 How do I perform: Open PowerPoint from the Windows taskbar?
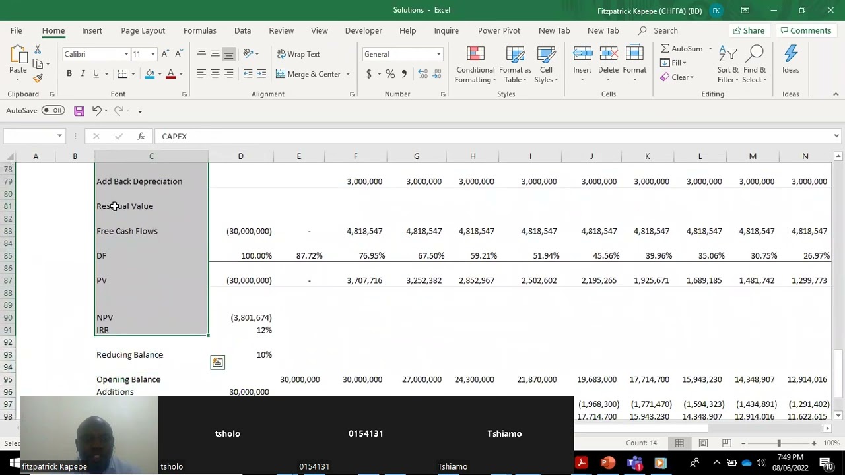pyautogui.click(x=608, y=463)
